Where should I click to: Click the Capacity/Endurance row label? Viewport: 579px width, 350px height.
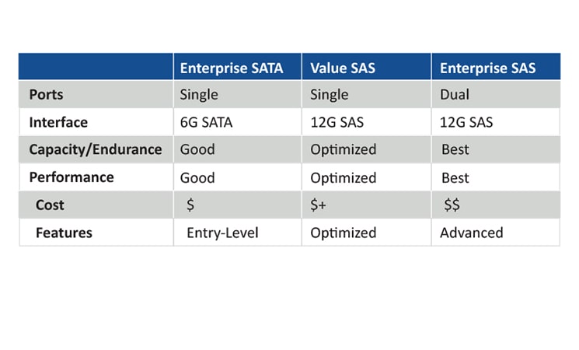(x=96, y=149)
